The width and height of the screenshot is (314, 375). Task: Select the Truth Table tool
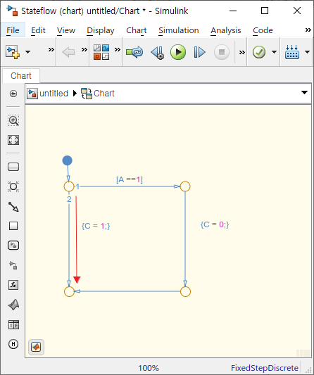point(13,325)
